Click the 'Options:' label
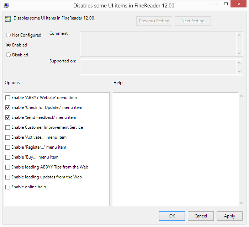Viewport: 249px width, 227px height. click(12, 83)
